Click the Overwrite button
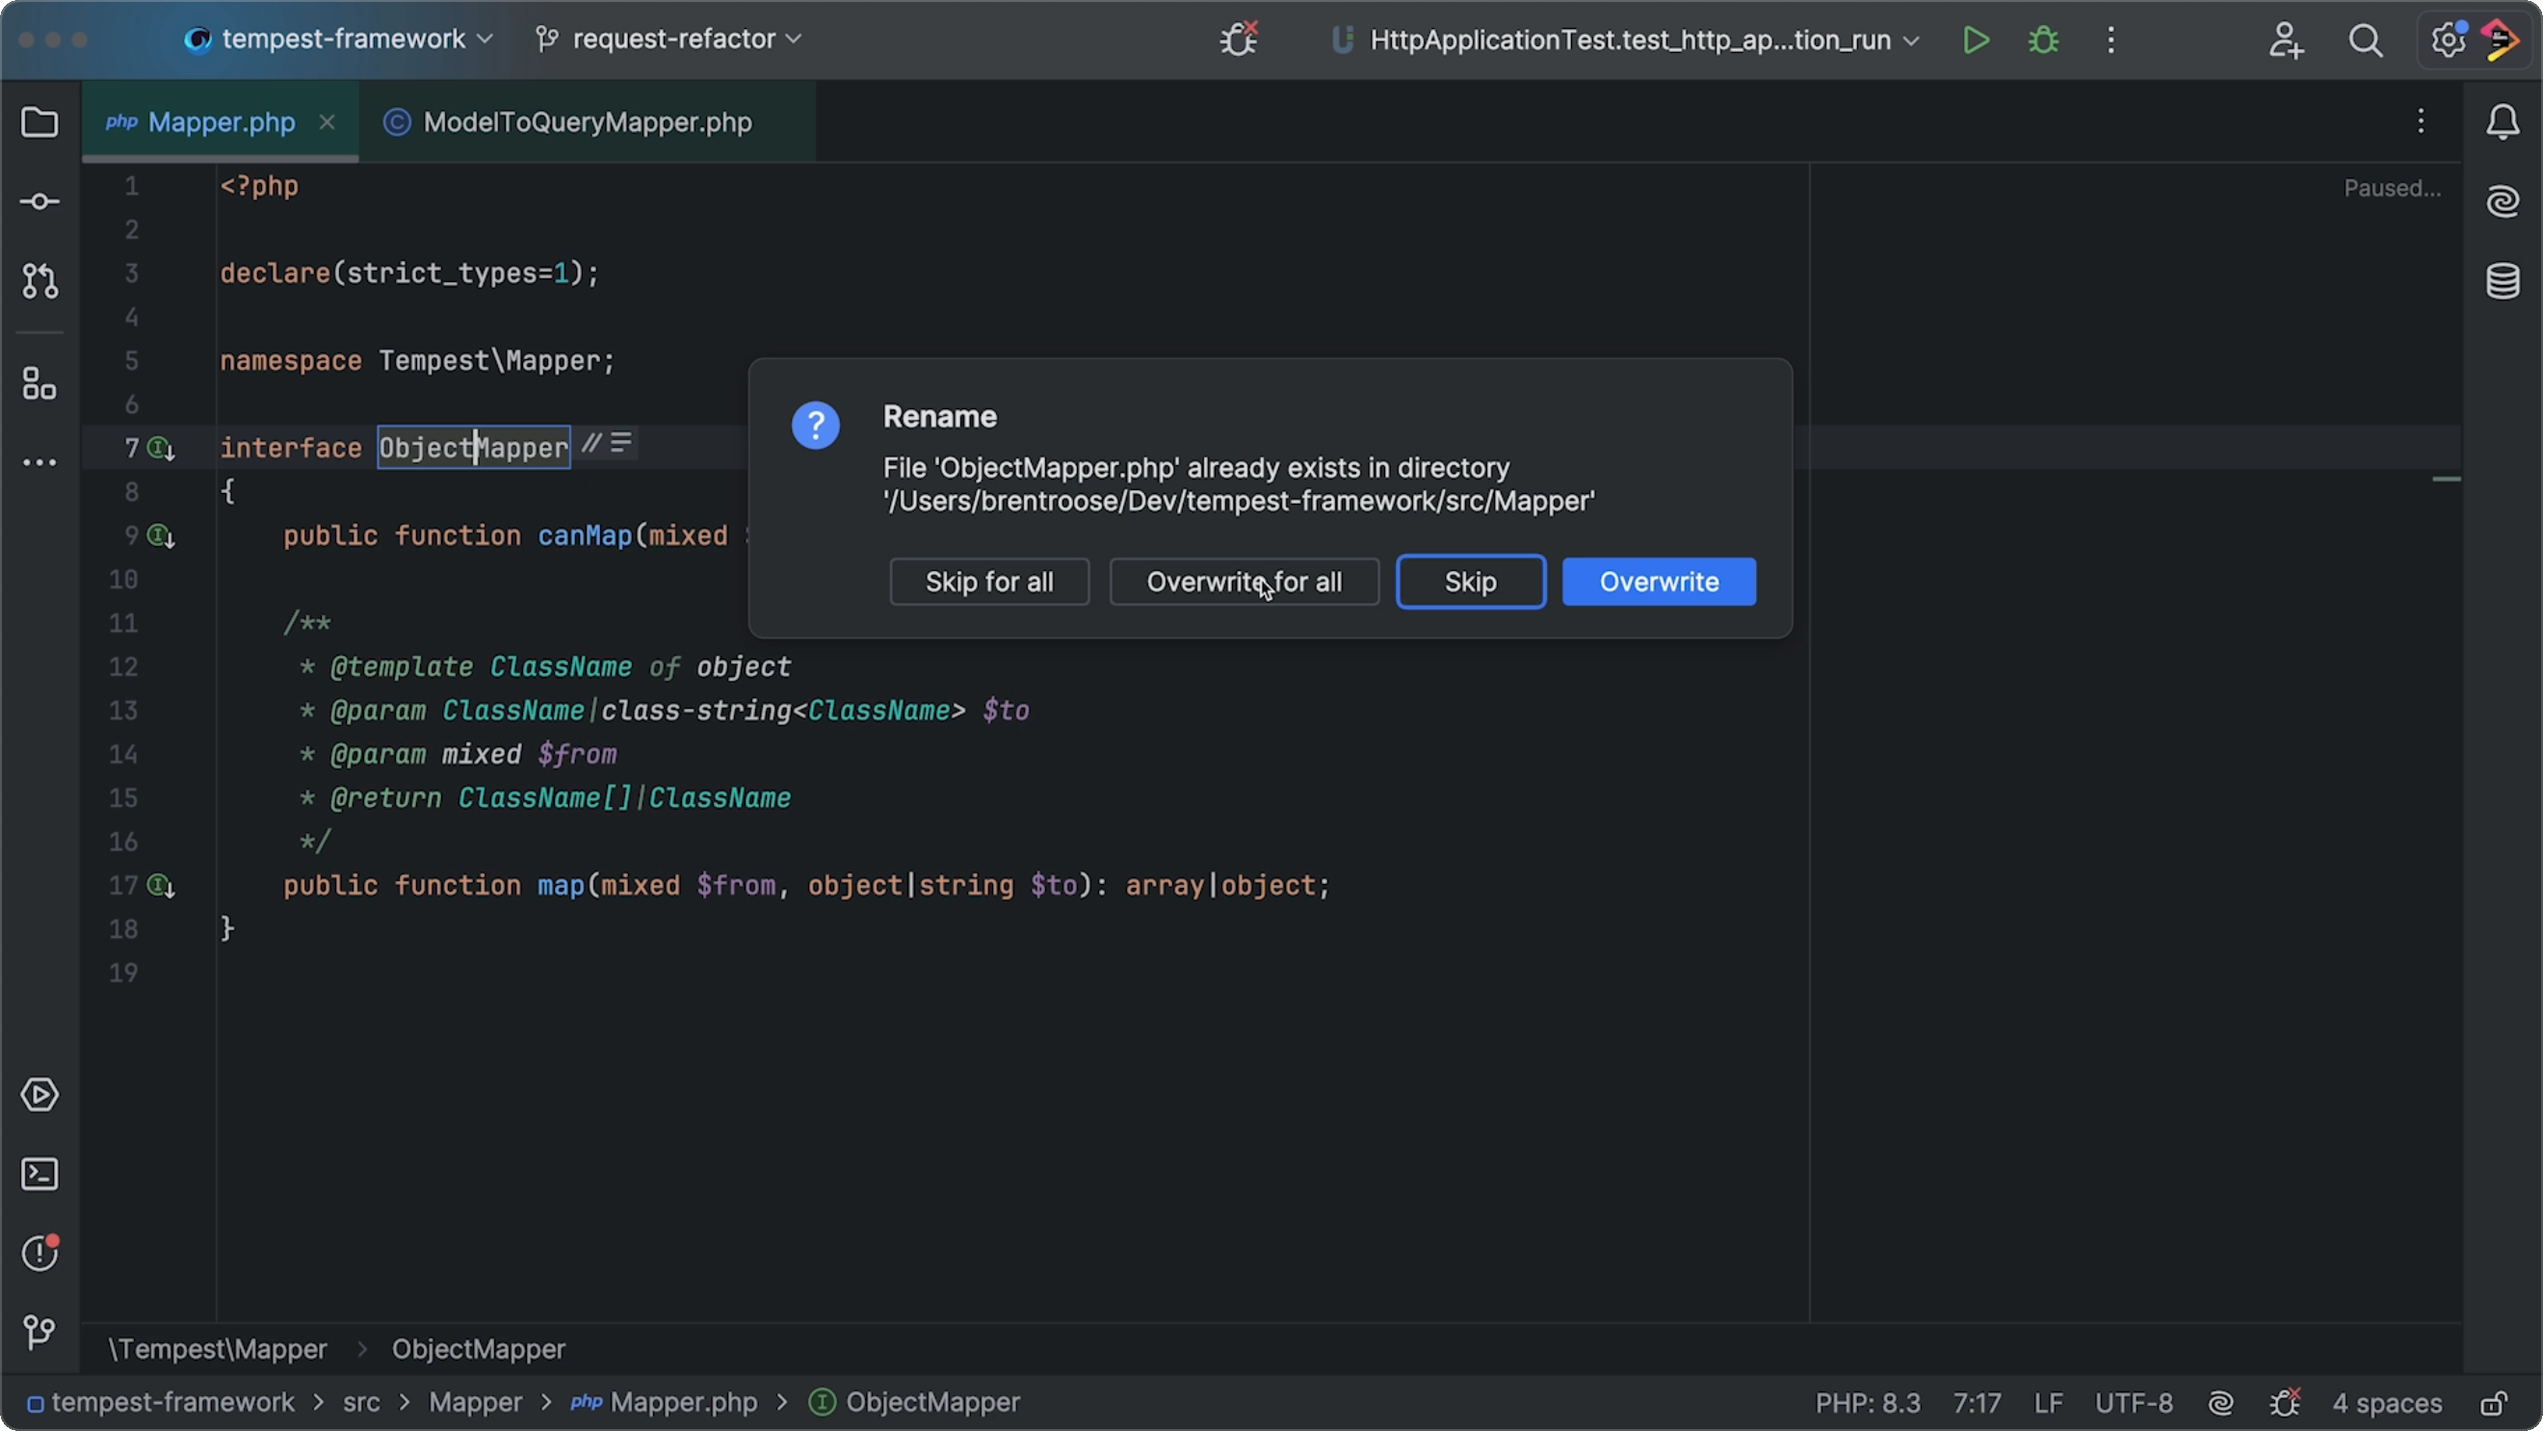This screenshot has height=1431, width=2543. 1659,583
